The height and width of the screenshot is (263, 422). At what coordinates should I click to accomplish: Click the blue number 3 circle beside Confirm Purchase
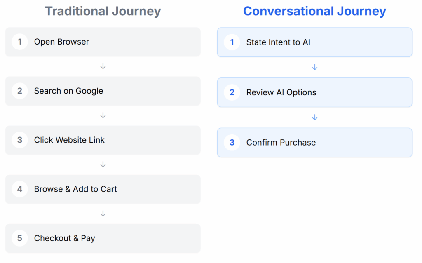coord(232,142)
